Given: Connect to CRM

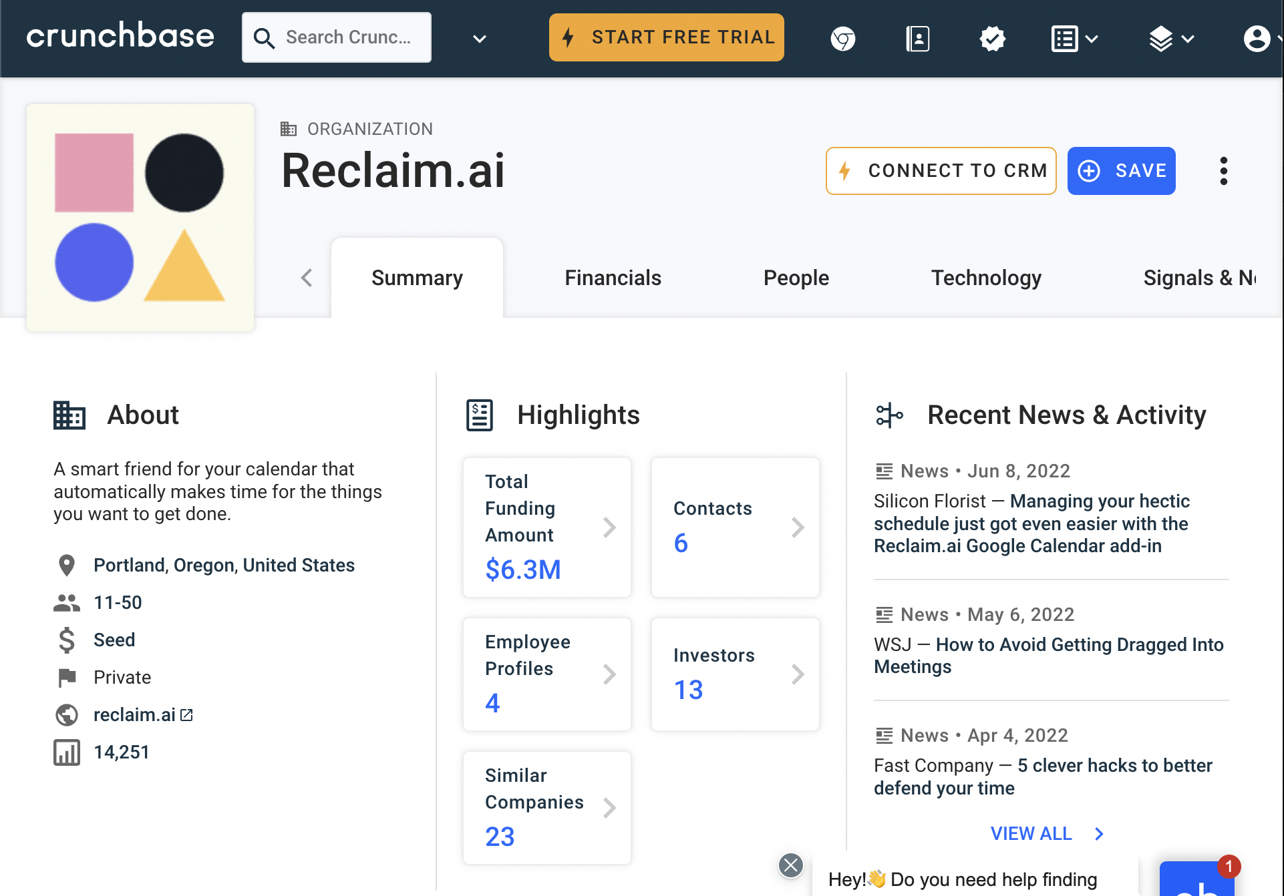Looking at the screenshot, I should click(x=941, y=171).
